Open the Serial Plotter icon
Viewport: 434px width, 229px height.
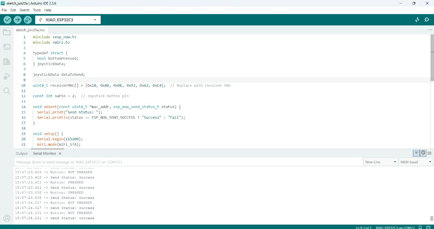click(417, 20)
